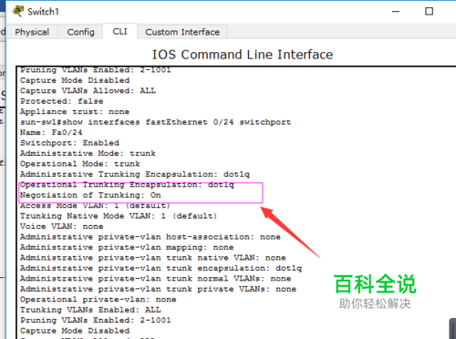The width and height of the screenshot is (456, 339).
Task: Open the Custom Interface tab
Action: 182,32
